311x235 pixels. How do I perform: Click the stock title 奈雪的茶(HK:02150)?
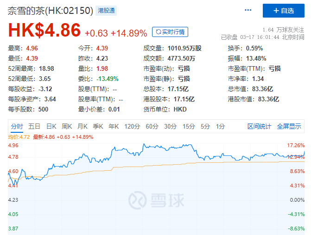[x=51, y=11]
